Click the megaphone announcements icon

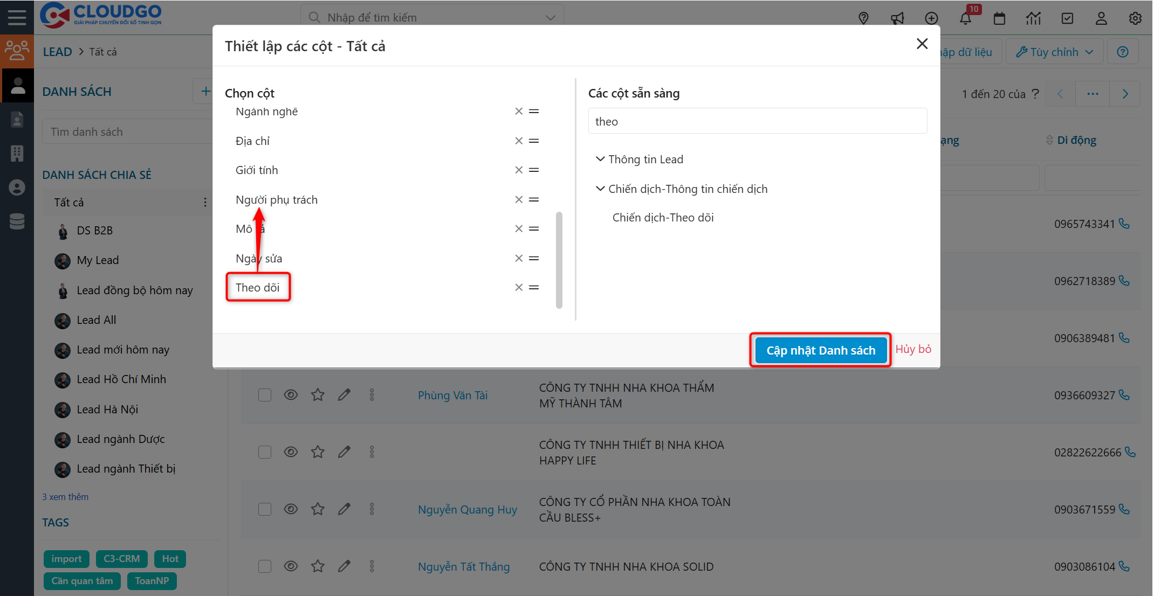coord(897,18)
